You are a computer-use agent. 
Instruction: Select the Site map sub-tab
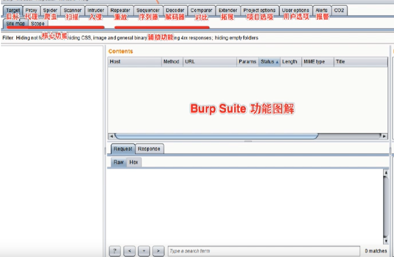[x=15, y=24]
